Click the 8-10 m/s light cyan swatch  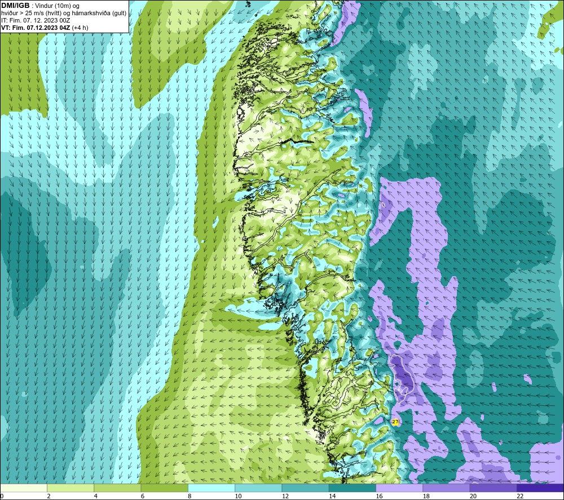tap(211, 488)
